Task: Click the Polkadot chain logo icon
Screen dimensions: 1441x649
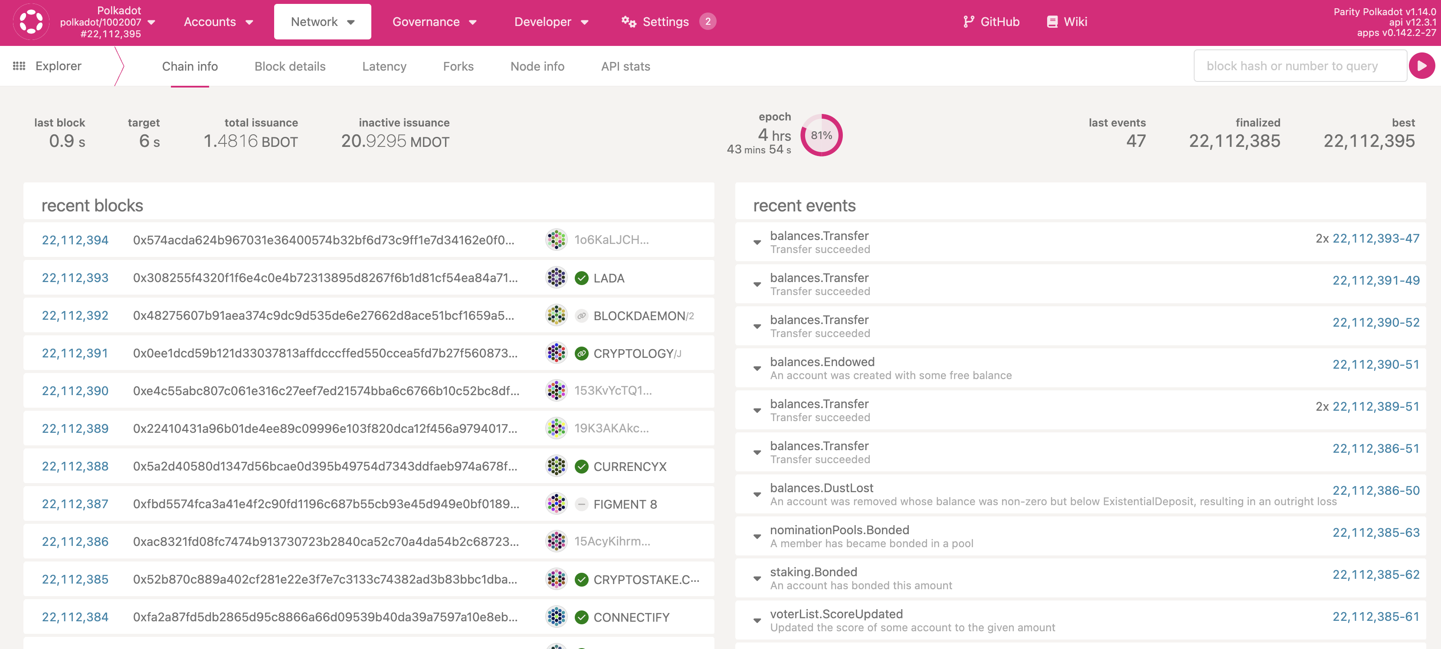Action: (x=31, y=22)
